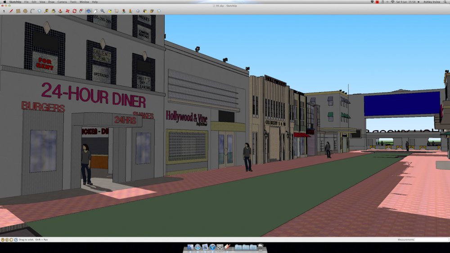The width and height of the screenshot is (450, 253).
Task: Open the Tools menu
Action: pyautogui.click(x=73, y=2)
